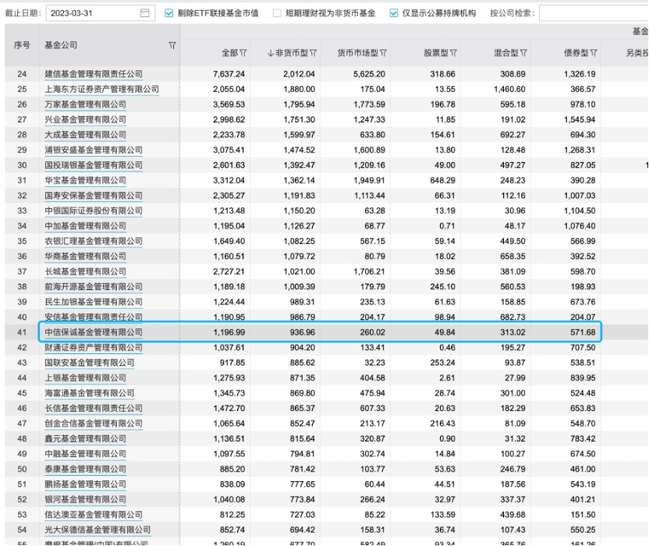Open filter on 基金公司 column
The width and height of the screenshot is (649, 546).
click(x=172, y=45)
